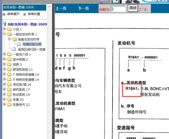Viewport: 169px width, 139px height.
Task: Collapse the 一般性发动机号 1 node
Action: (4, 34)
